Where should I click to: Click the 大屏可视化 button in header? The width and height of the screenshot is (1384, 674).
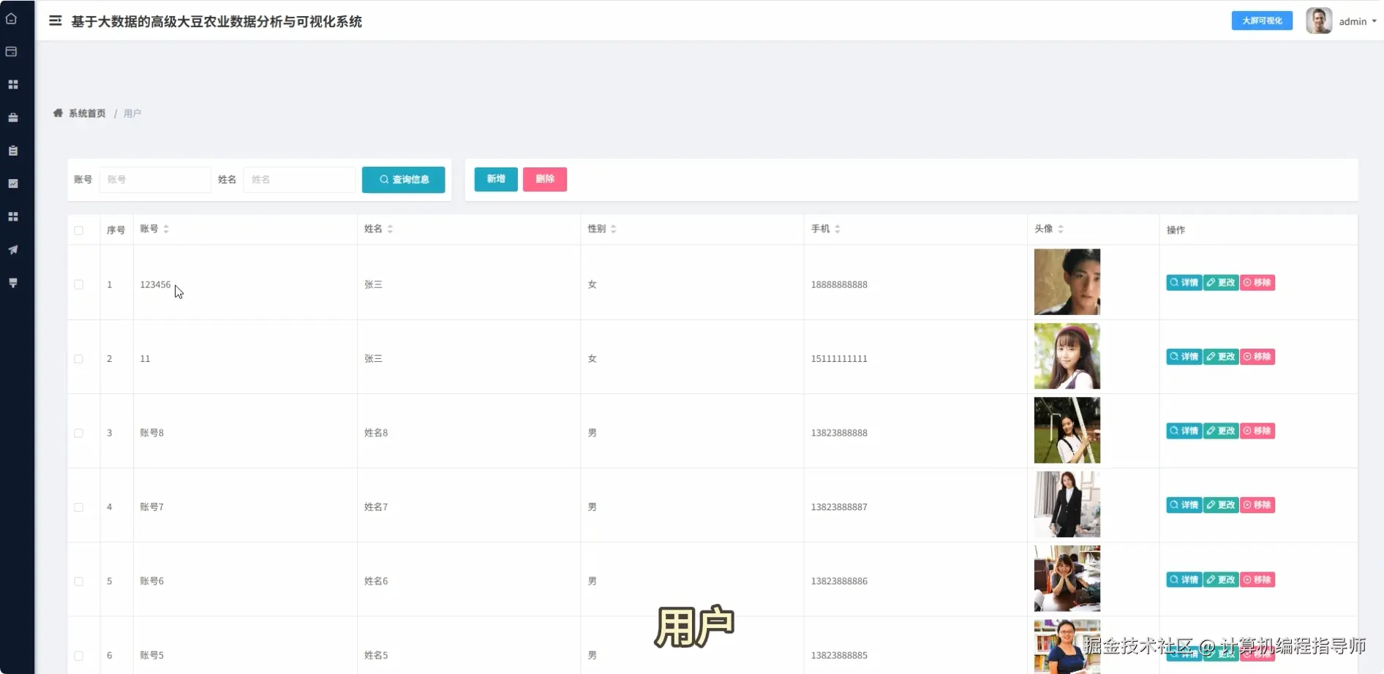click(1261, 20)
